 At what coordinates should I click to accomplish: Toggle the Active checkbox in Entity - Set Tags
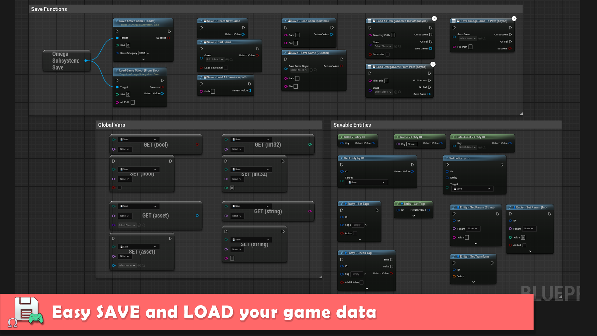coord(355,233)
